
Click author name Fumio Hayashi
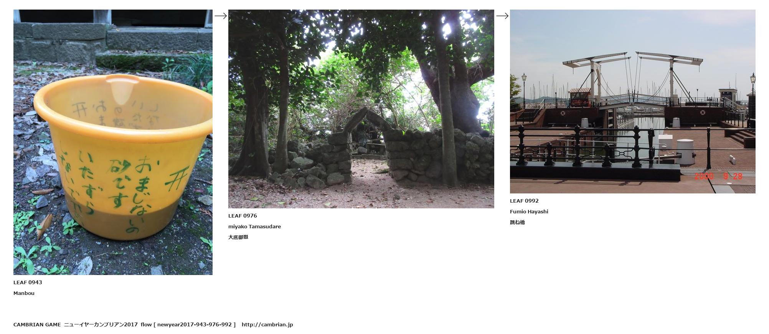coord(529,211)
